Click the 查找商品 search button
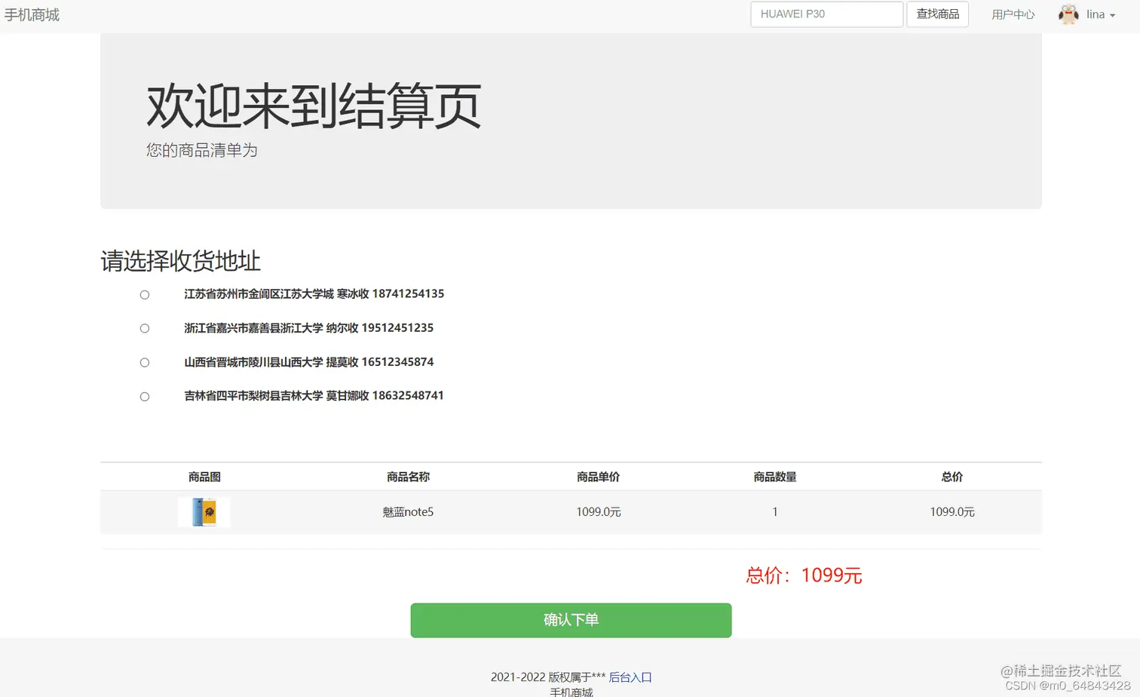This screenshot has width=1140, height=697. pyautogui.click(x=937, y=14)
